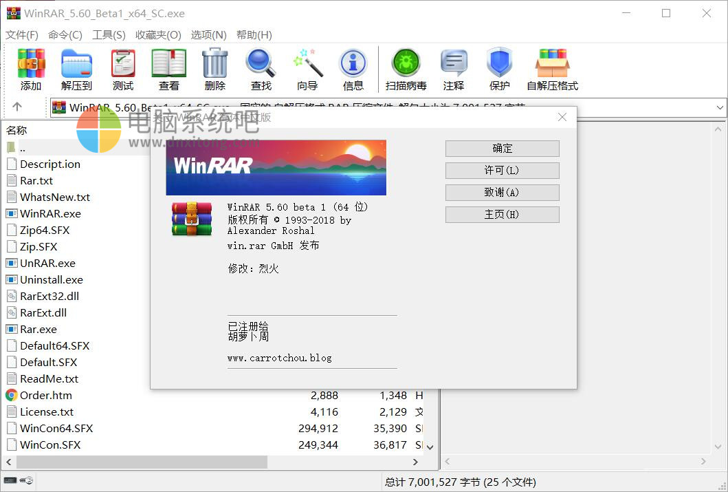
Task: Click the horizontal scrollbar right arrow of file list
Action: pyautogui.click(x=415, y=462)
